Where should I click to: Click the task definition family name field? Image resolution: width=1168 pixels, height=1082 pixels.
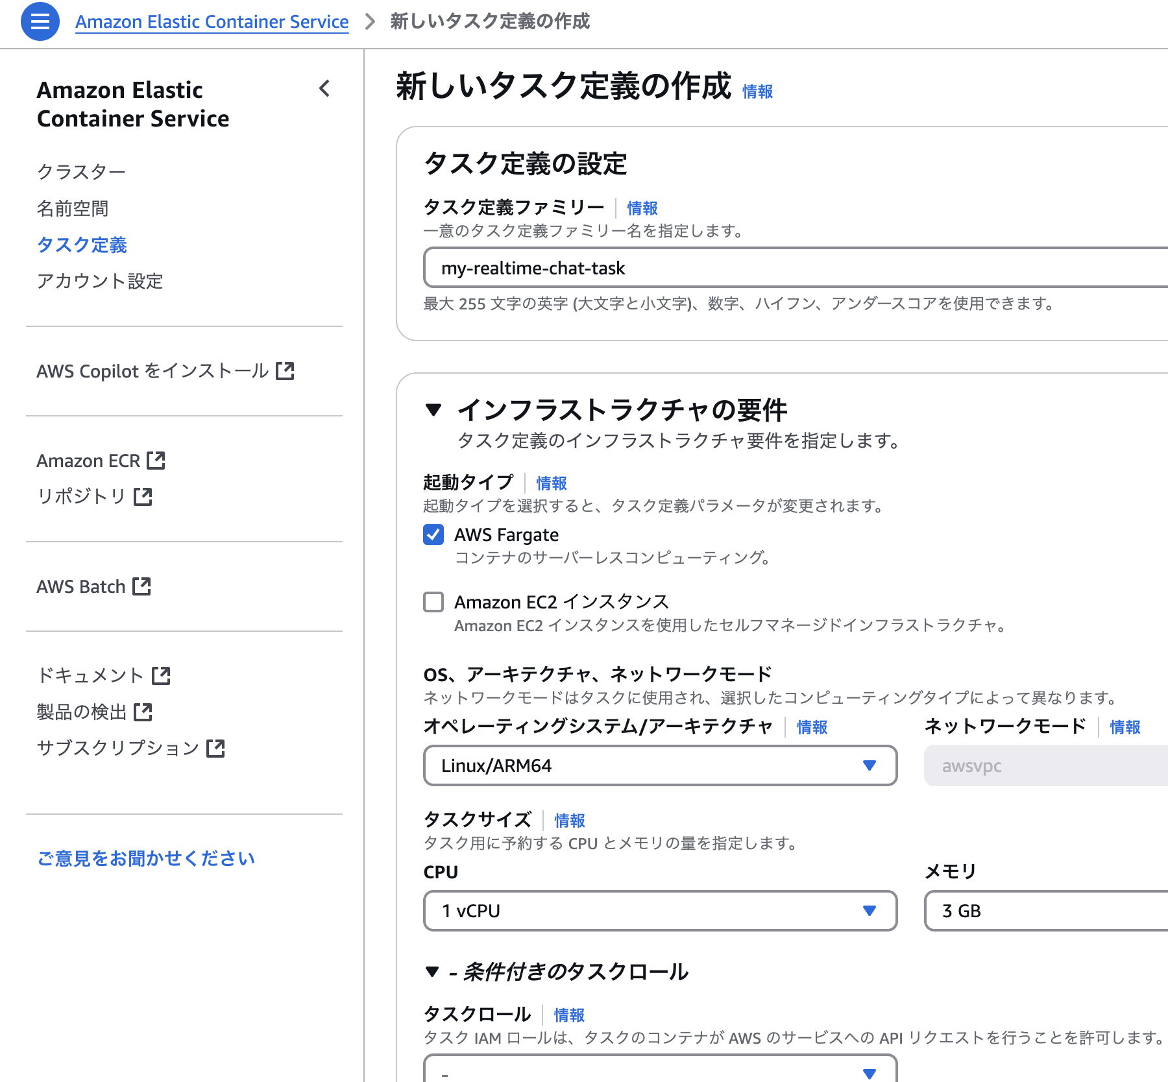(796, 267)
